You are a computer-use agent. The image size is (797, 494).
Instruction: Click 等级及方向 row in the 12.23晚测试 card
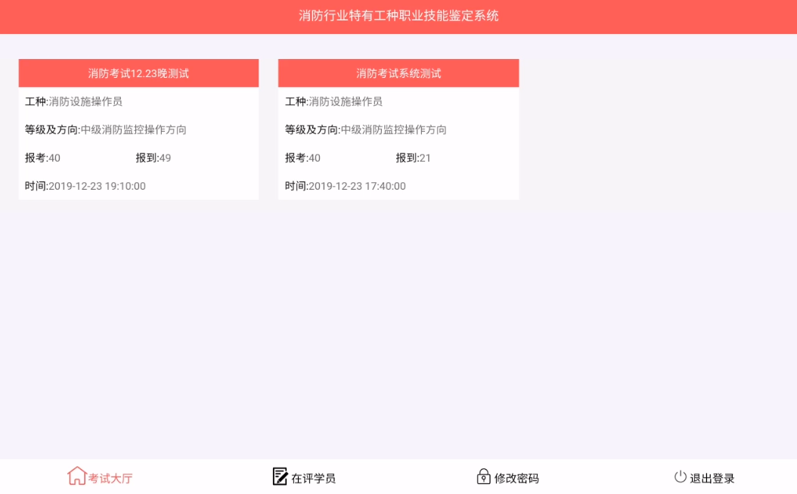(x=106, y=129)
